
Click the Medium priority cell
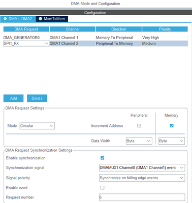pyautogui.click(x=165, y=44)
